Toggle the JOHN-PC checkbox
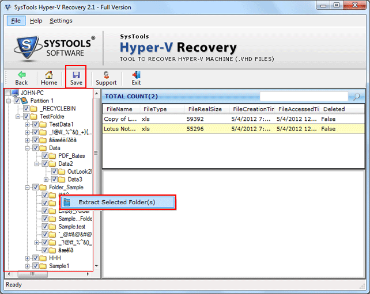370x294 pixels. [x=8, y=93]
